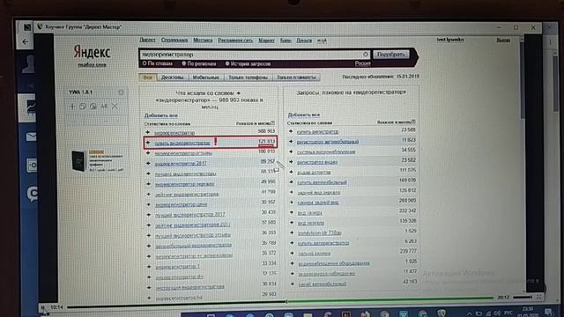Click plus icon beside 'Что искали со словом'
This screenshot has width=564, height=317.
click(239, 93)
